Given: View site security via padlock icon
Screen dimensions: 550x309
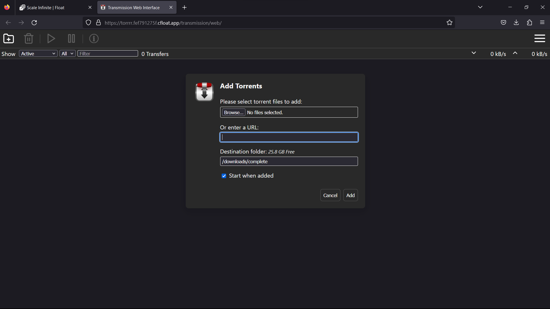Looking at the screenshot, I should tap(98, 23).
